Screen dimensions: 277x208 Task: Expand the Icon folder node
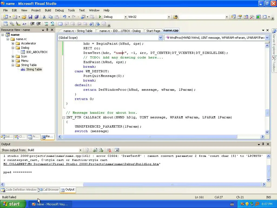(13, 56)
